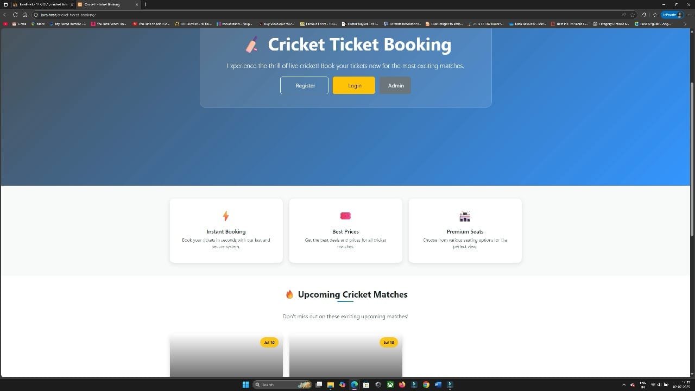Open File Explorer from the taskbar
This screenshot has width=695, height=391.
(330, 384)
